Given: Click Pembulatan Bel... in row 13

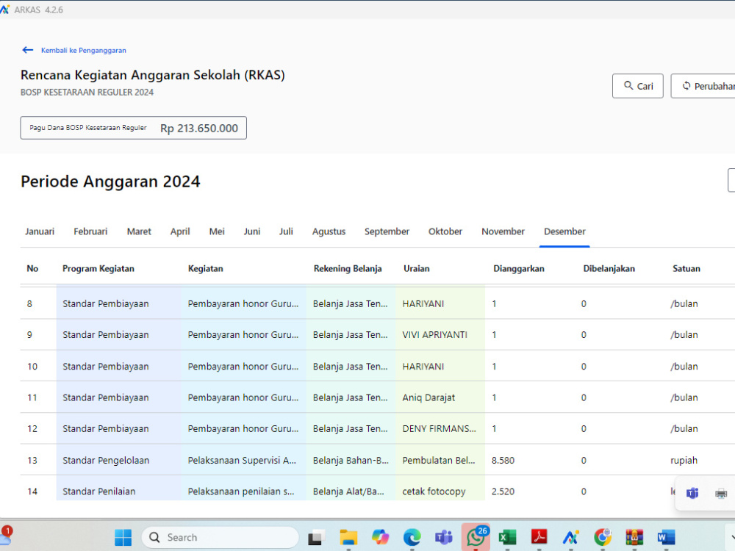Looking at the screenshot, I should [x=438, y=460].
